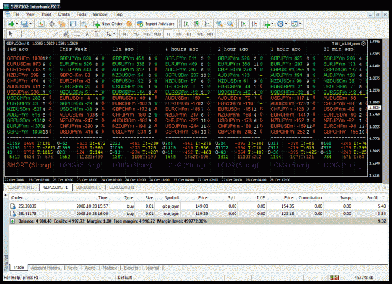Open the Experts terminal tab
Viewport: 392px width, 284px height.
point(130,268)
